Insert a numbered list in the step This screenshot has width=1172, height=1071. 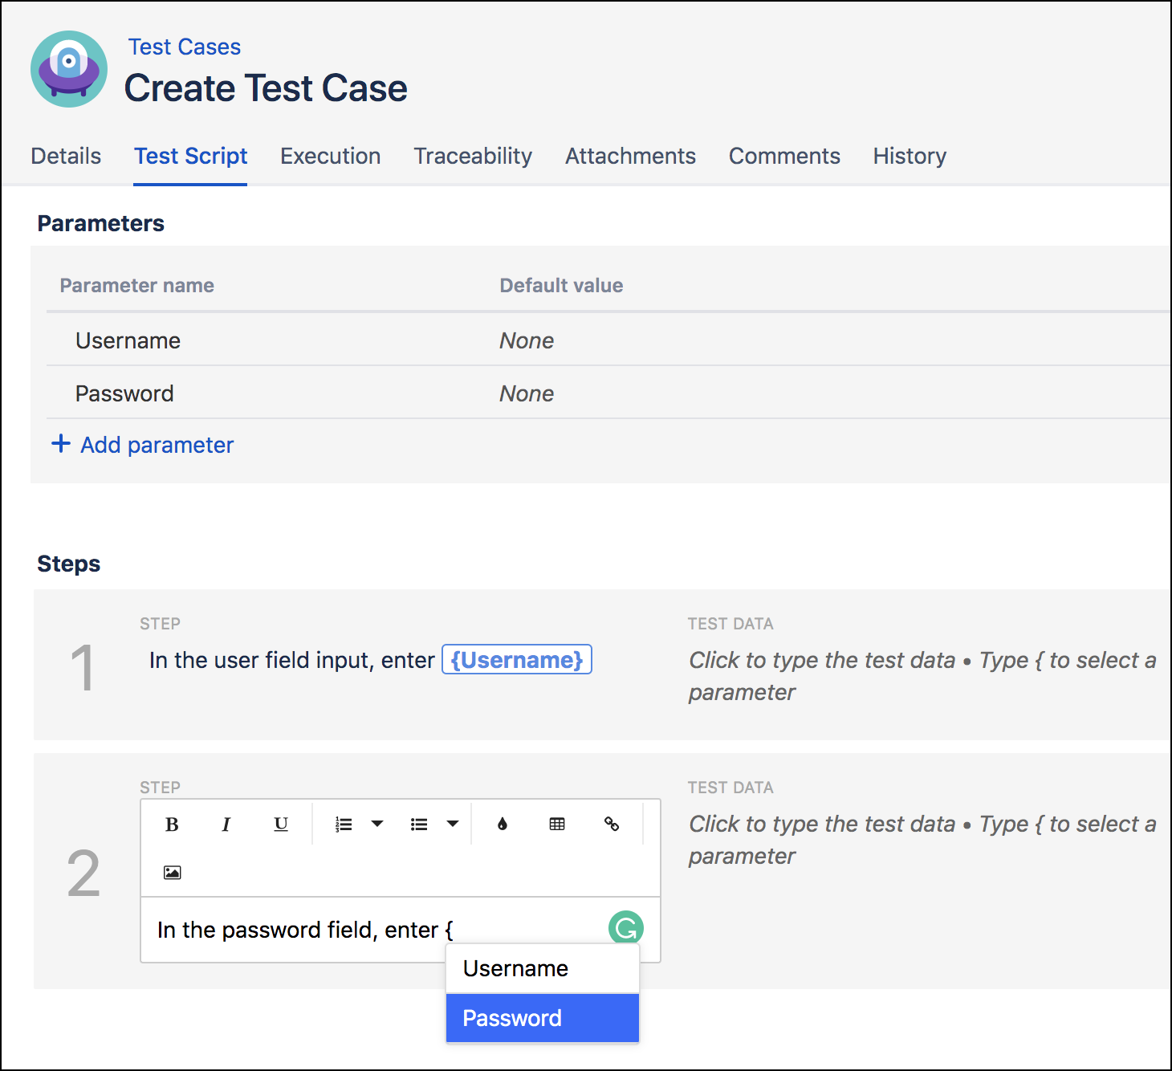[343, 824]
